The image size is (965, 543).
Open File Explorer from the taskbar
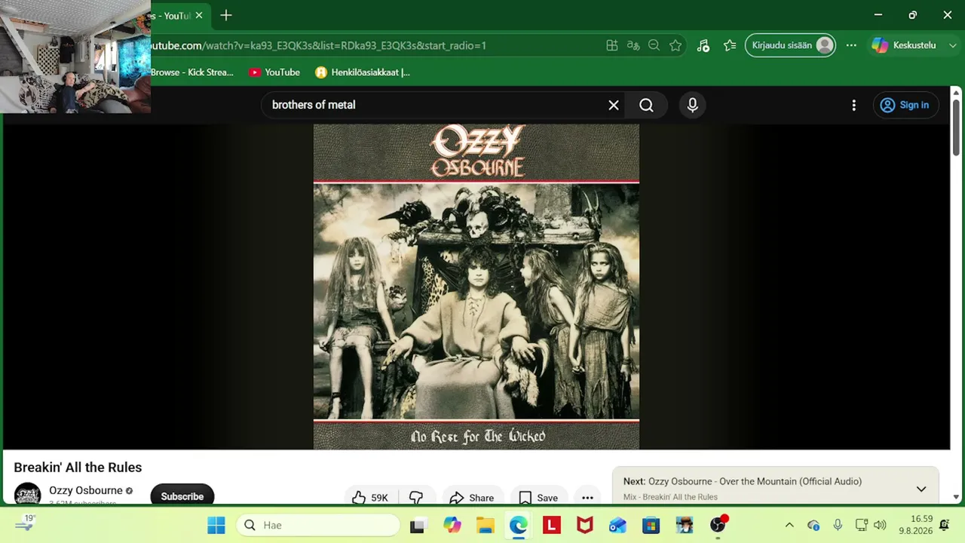pos(485,525)
